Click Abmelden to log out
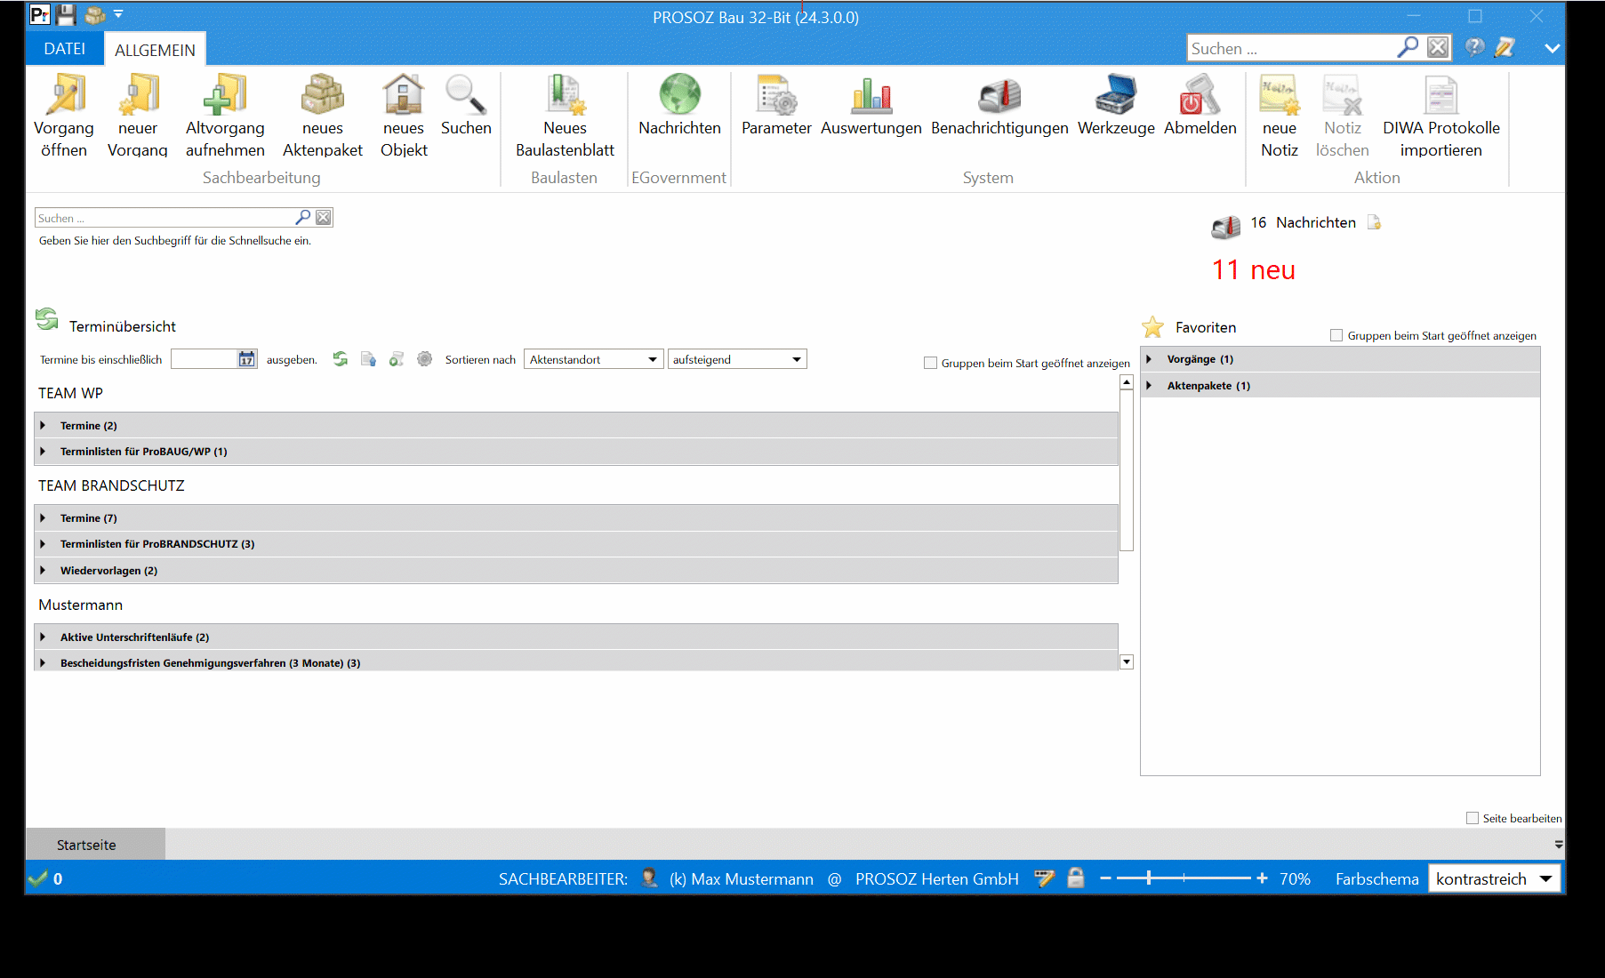This screenshot has height=978, width=1605. coord(1200,106)
